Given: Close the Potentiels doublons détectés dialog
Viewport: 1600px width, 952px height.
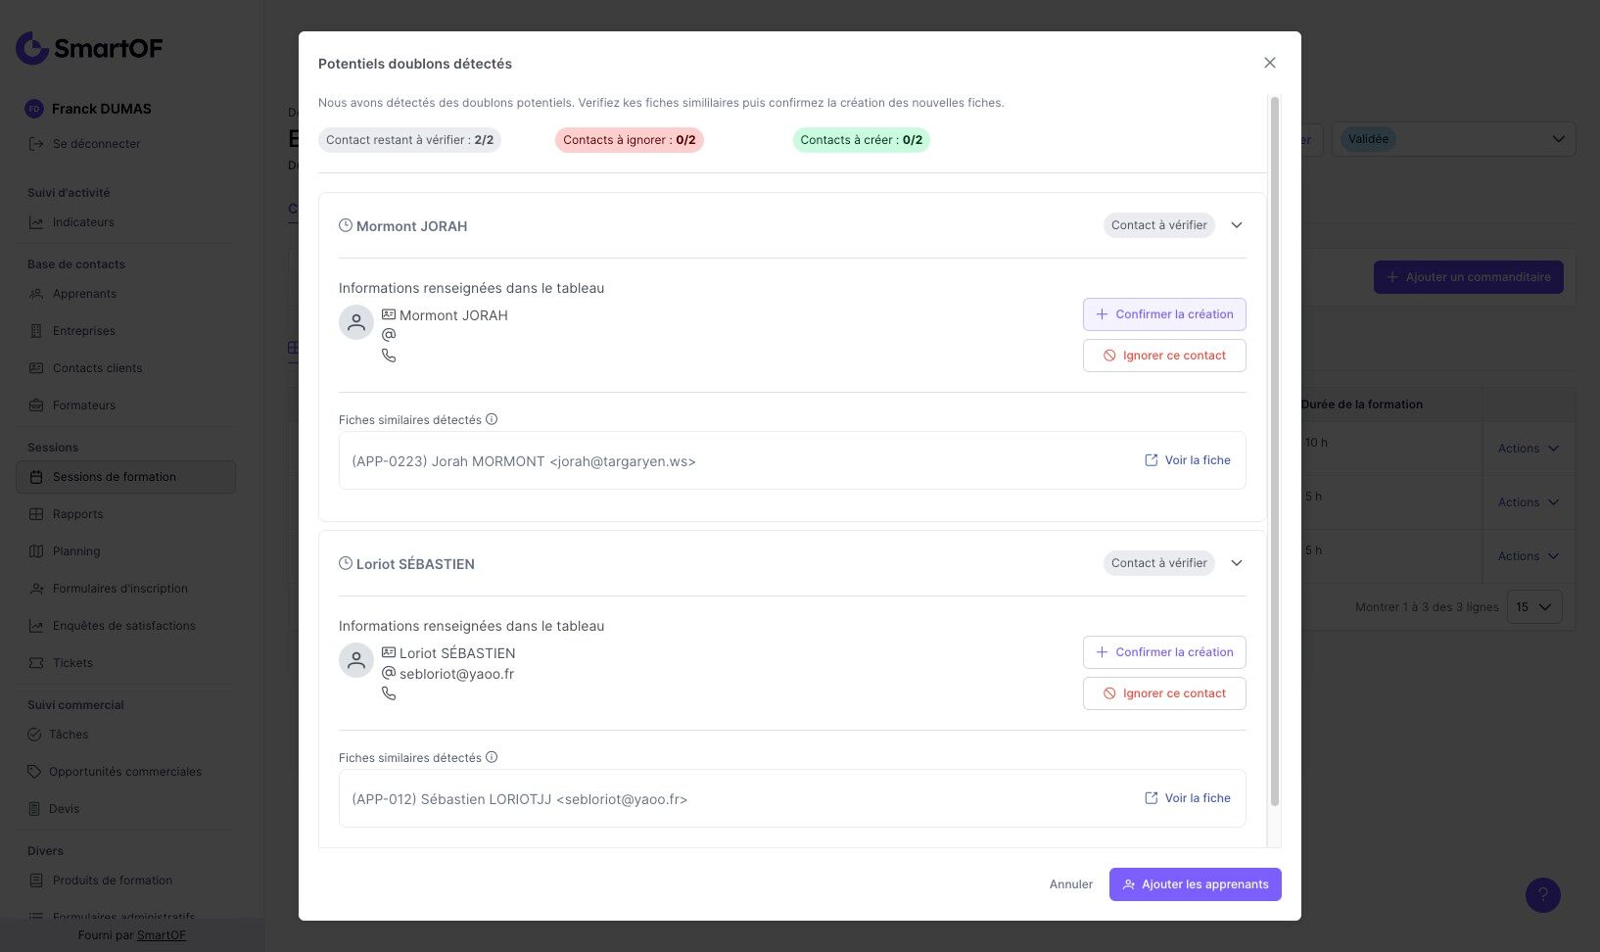Looking at the screenshot, I should tap(1270, 63).
